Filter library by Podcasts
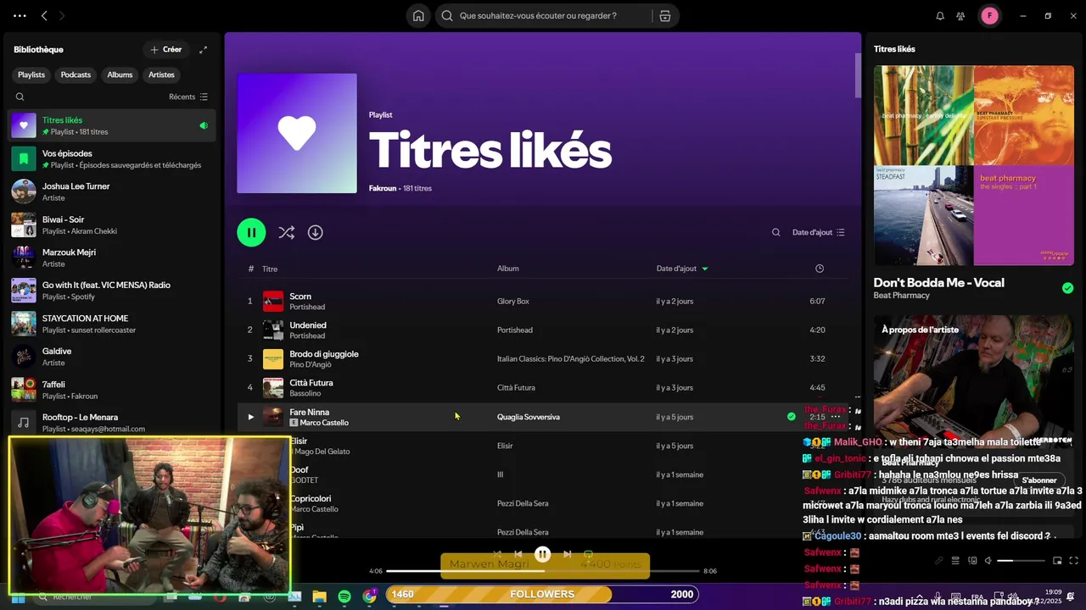The width and height of the screenshot is (1086, 610). (x=76, y=75)
